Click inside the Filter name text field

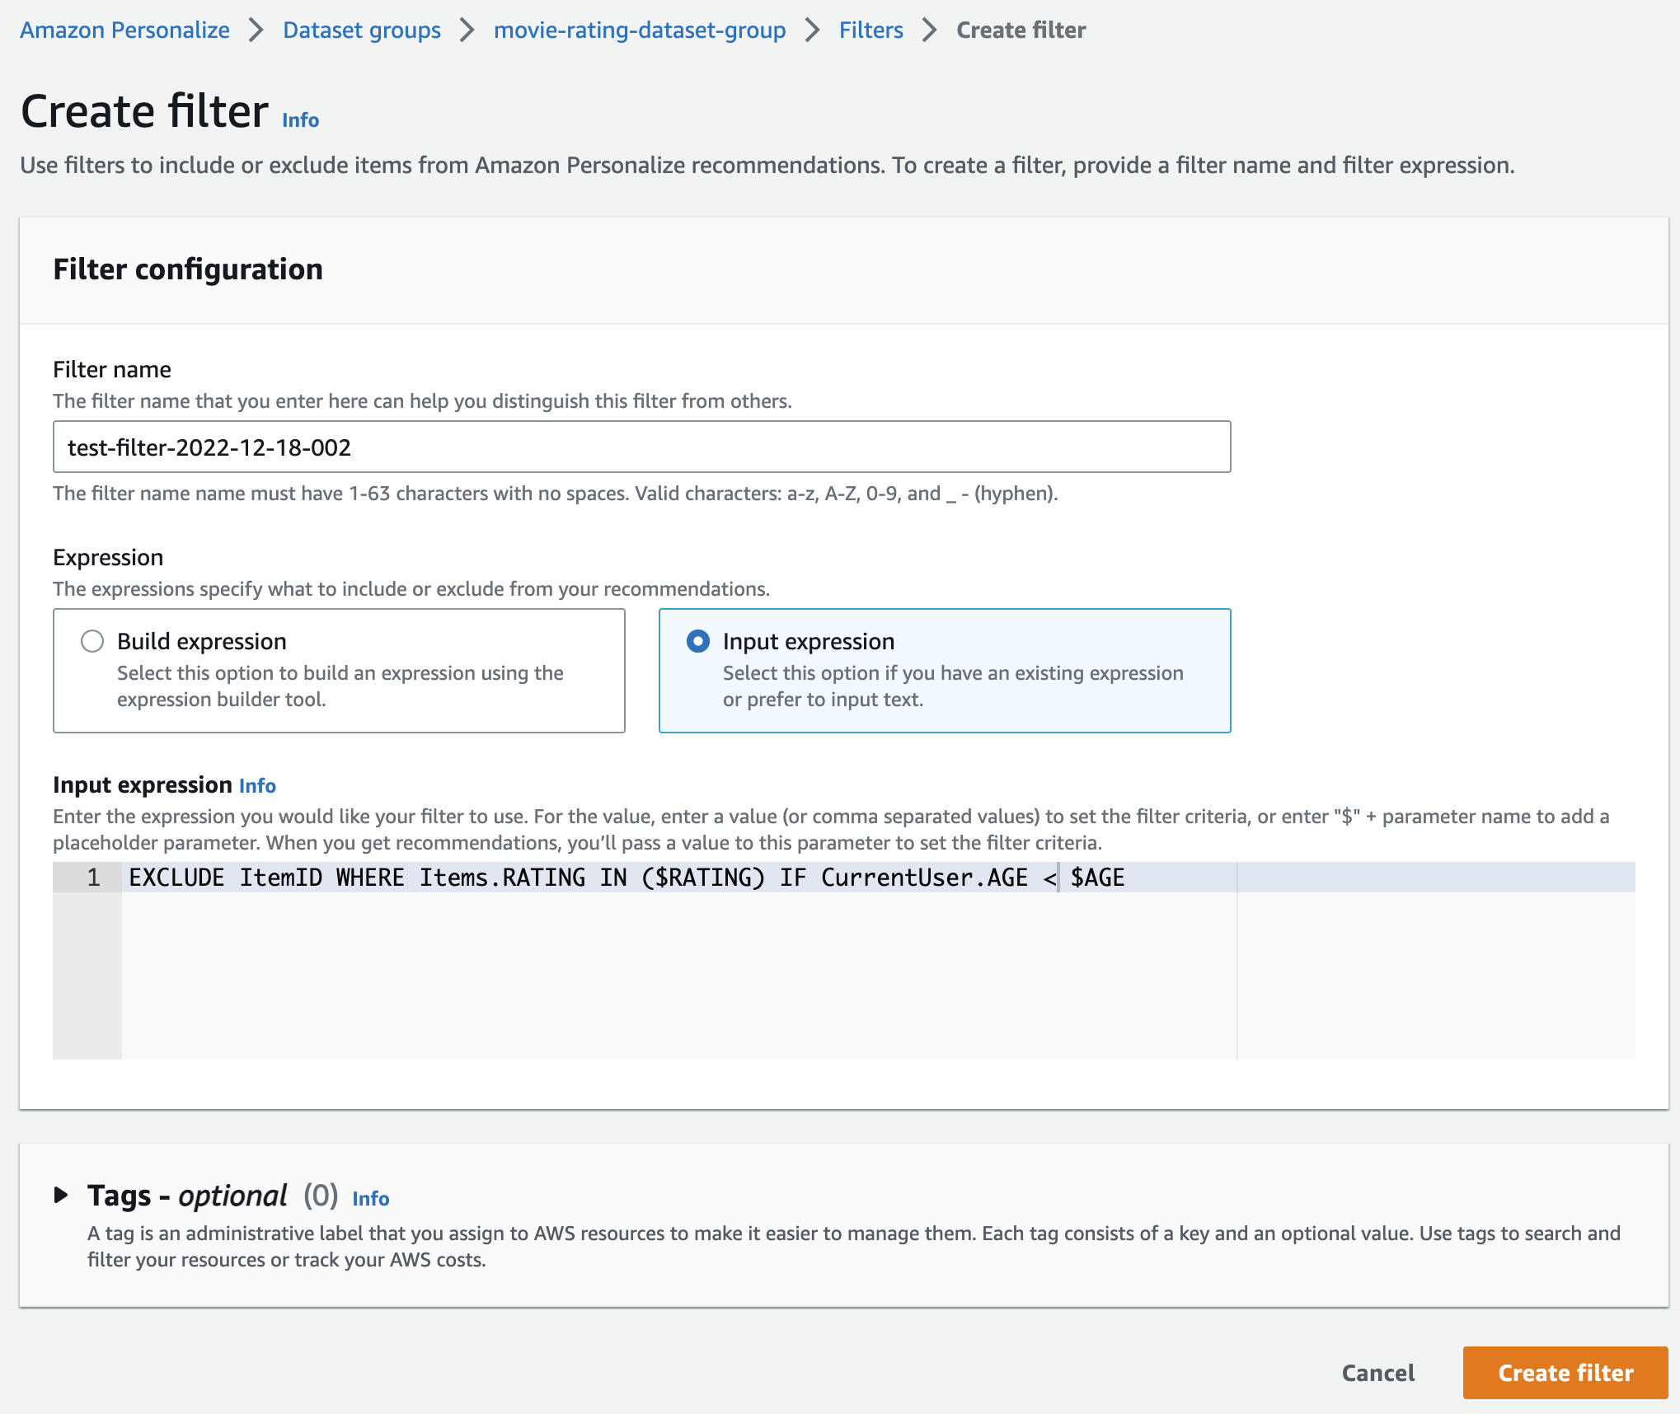click(641, 447)
